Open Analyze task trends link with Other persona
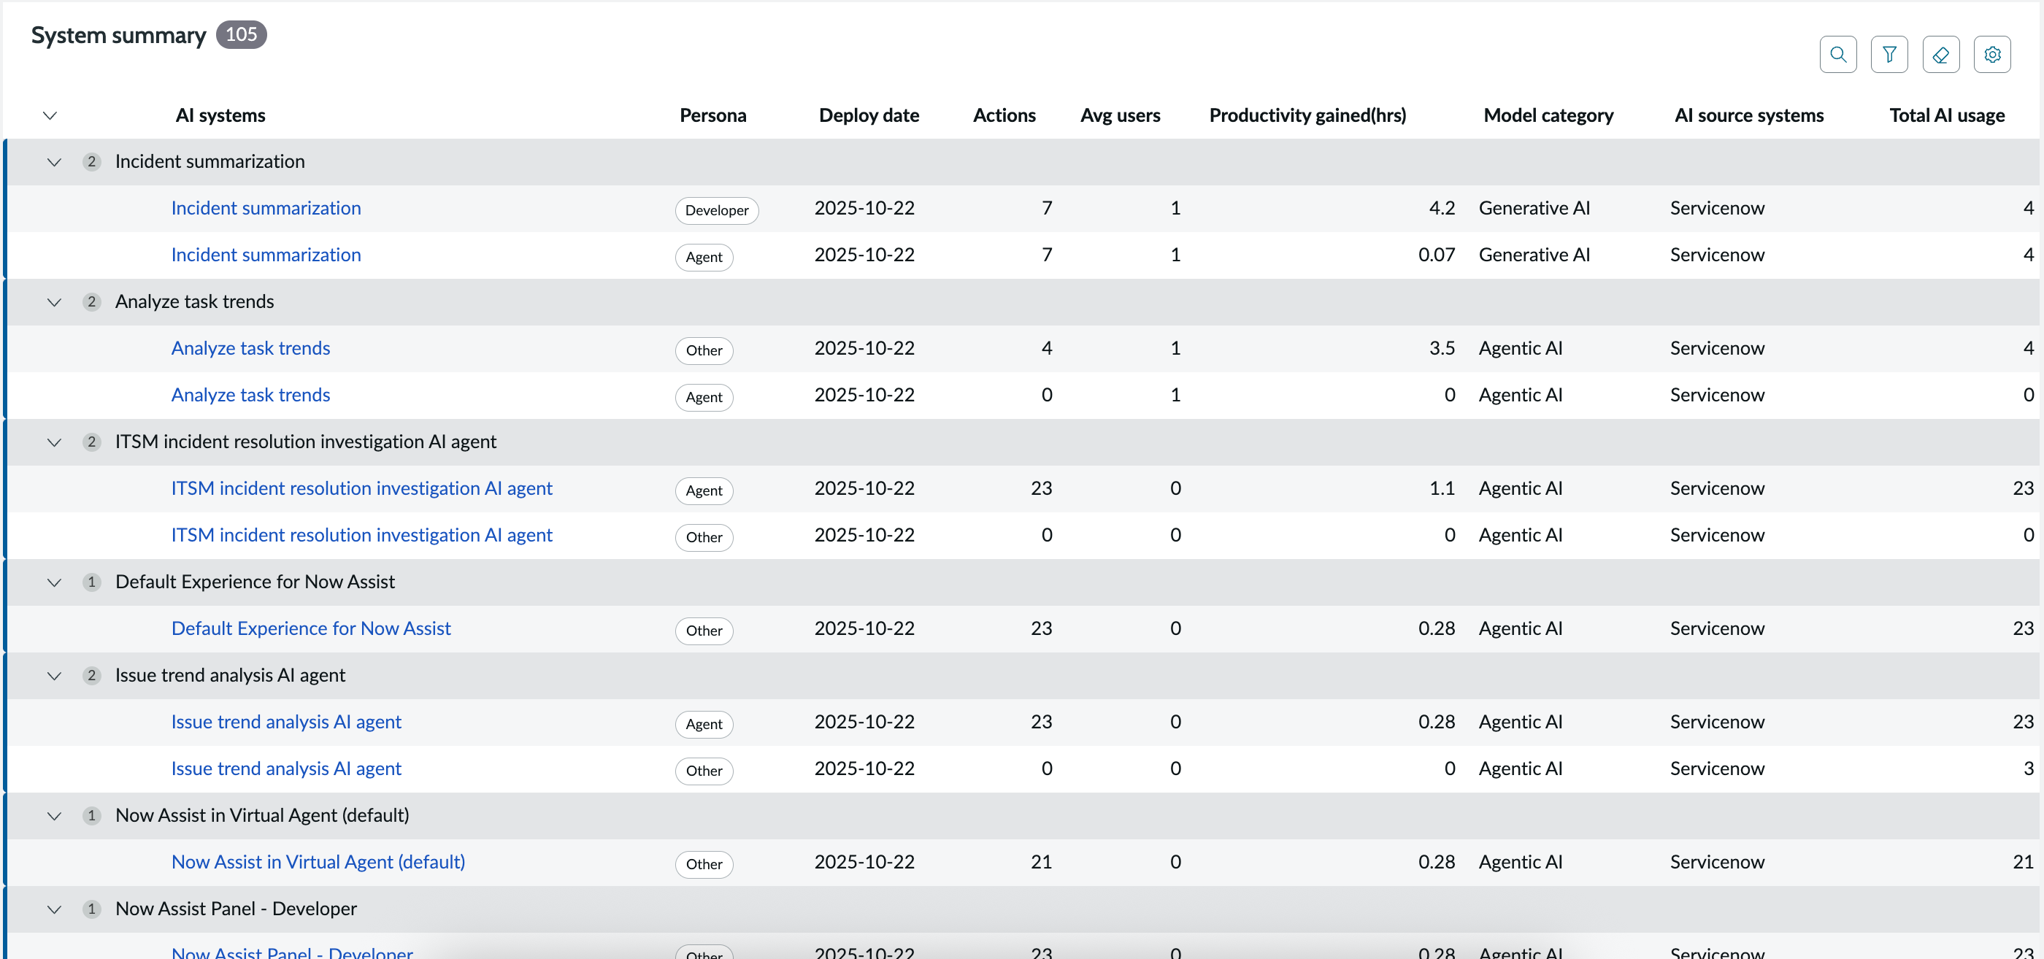Screen dimensions: 2044x959 pyautogui.click(x=250, y=348)
